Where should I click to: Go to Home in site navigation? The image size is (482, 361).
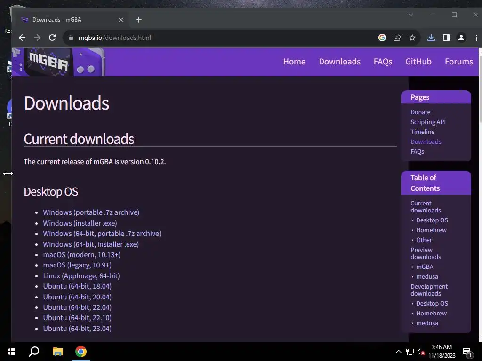pyautogui.click(x=294, y=62)
